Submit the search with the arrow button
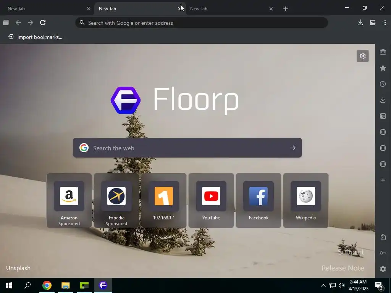This screenshot has width=391, height=293. point(293,148)
